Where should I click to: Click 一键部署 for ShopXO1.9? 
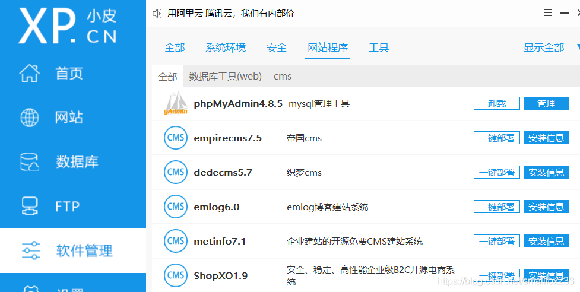[x=497, y=275]
